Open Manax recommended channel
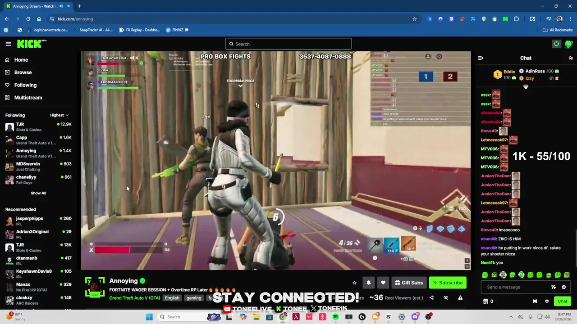The width and height of the screenshot is (577, 324). tap(38, 287)
